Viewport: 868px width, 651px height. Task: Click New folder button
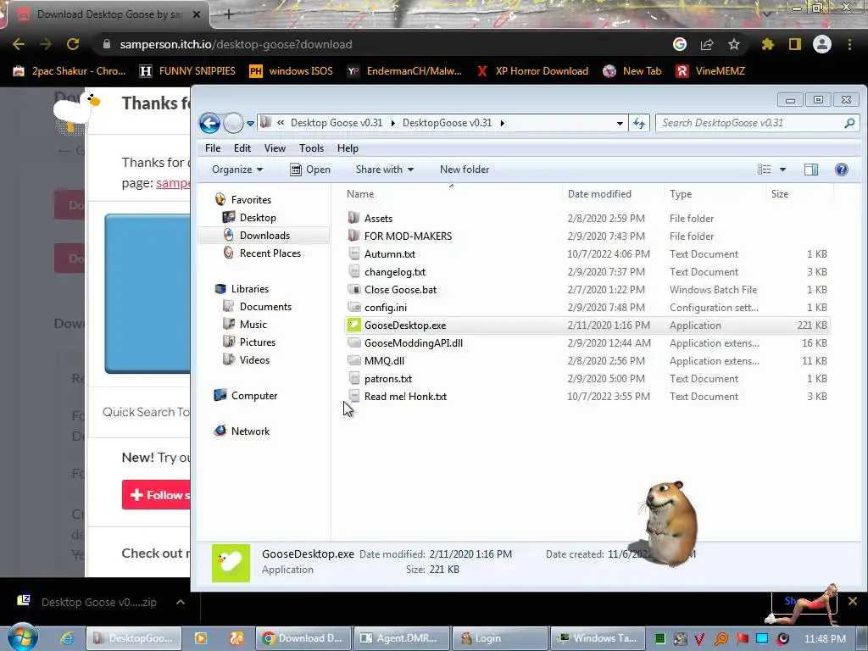[x=465, y=170]
